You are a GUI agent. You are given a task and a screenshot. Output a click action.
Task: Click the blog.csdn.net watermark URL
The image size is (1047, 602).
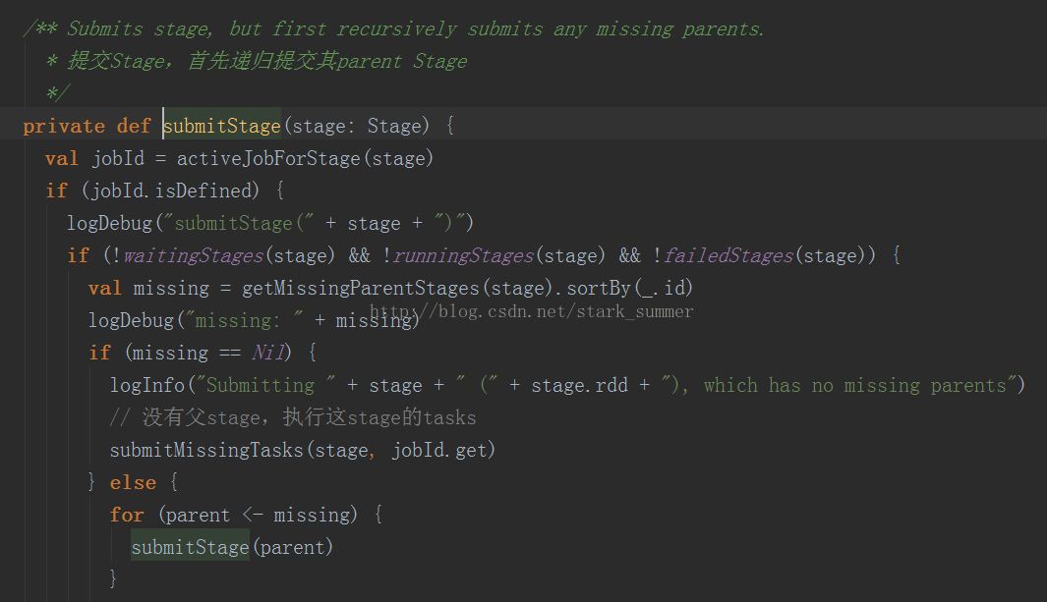pyautogui.click(x=531, y=311)
